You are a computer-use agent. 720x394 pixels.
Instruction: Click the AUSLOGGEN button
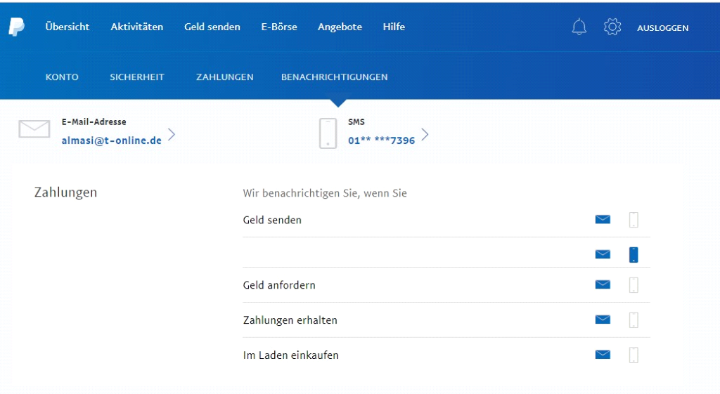(662, 28)
